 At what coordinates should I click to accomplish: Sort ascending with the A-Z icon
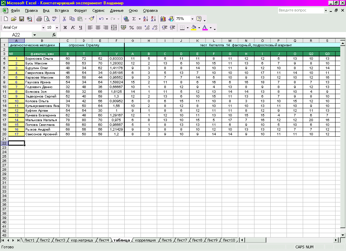tap(146, 19)
